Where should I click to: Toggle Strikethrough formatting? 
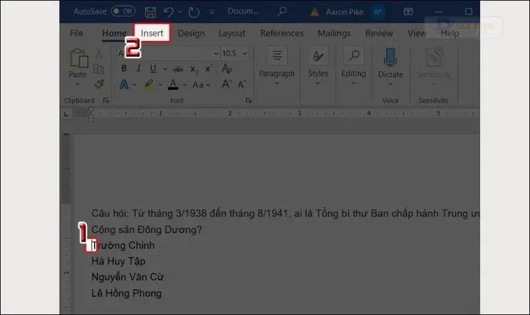click(178, 69)
